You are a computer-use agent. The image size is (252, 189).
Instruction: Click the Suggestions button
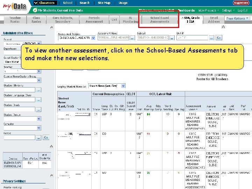coord(241,3)
